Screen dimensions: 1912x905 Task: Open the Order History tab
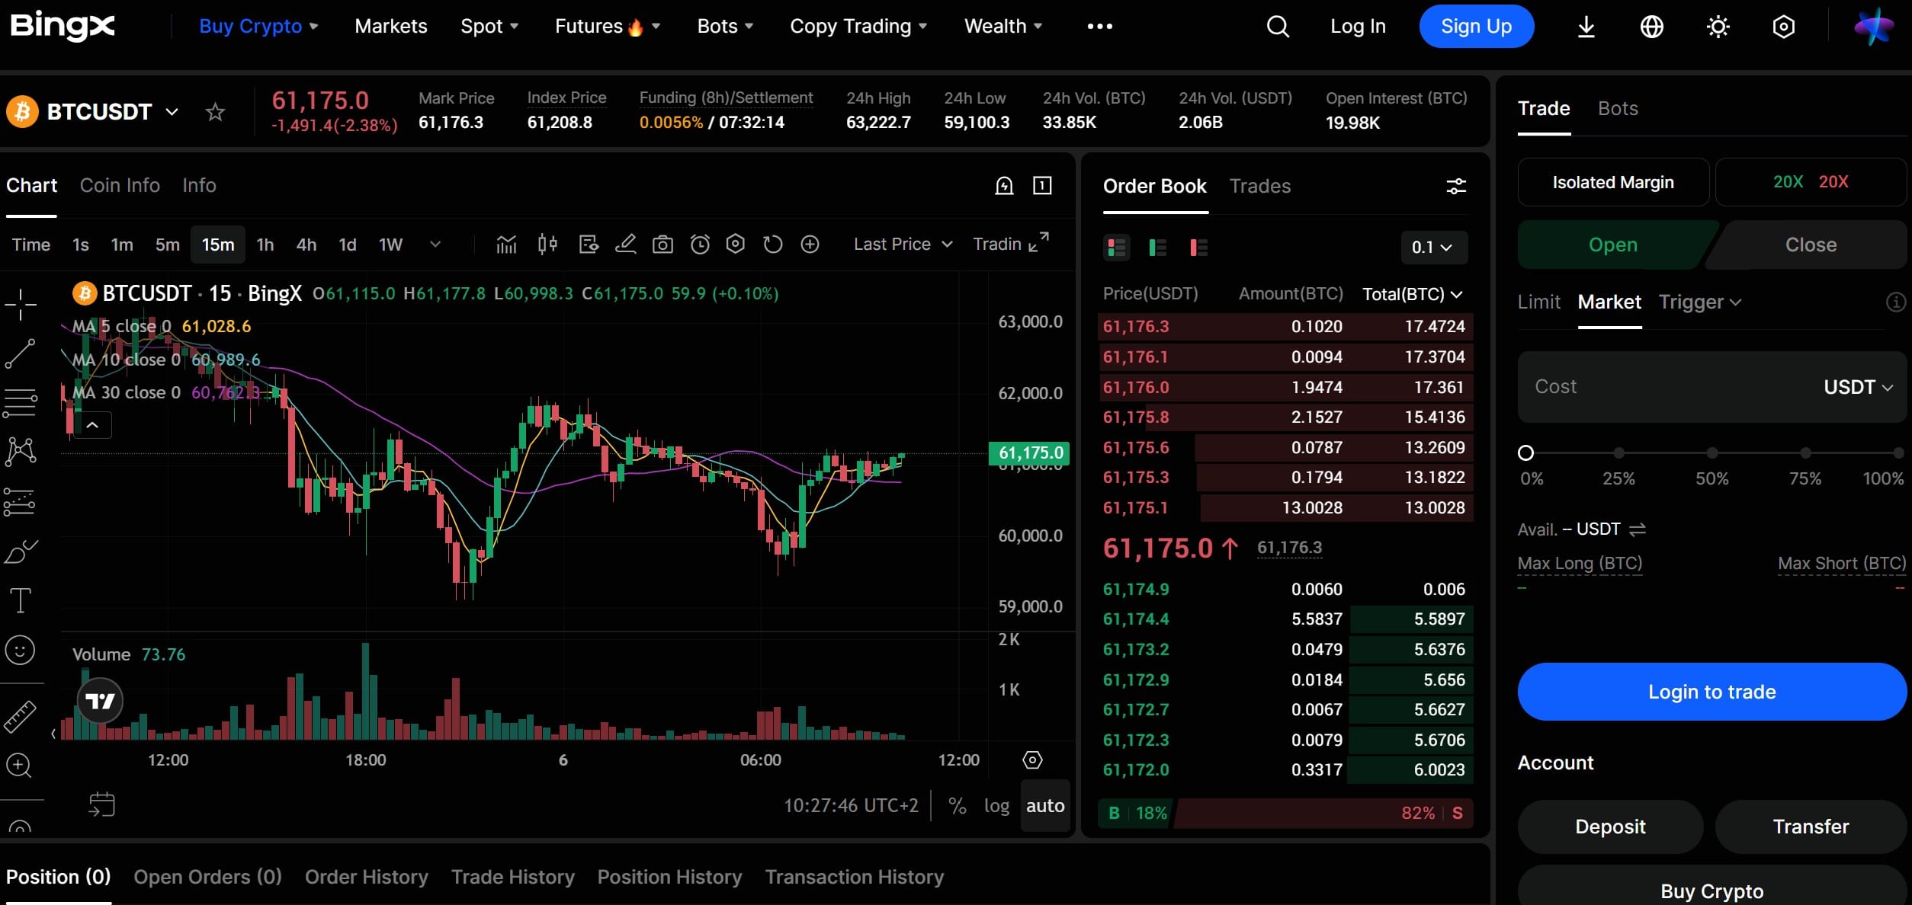[366, 877]
